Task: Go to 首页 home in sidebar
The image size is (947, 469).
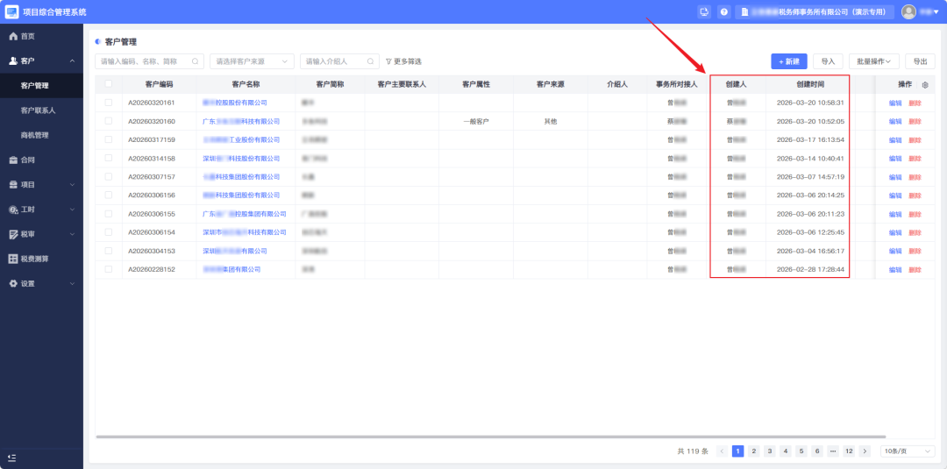Action: [x=27, y=36]
